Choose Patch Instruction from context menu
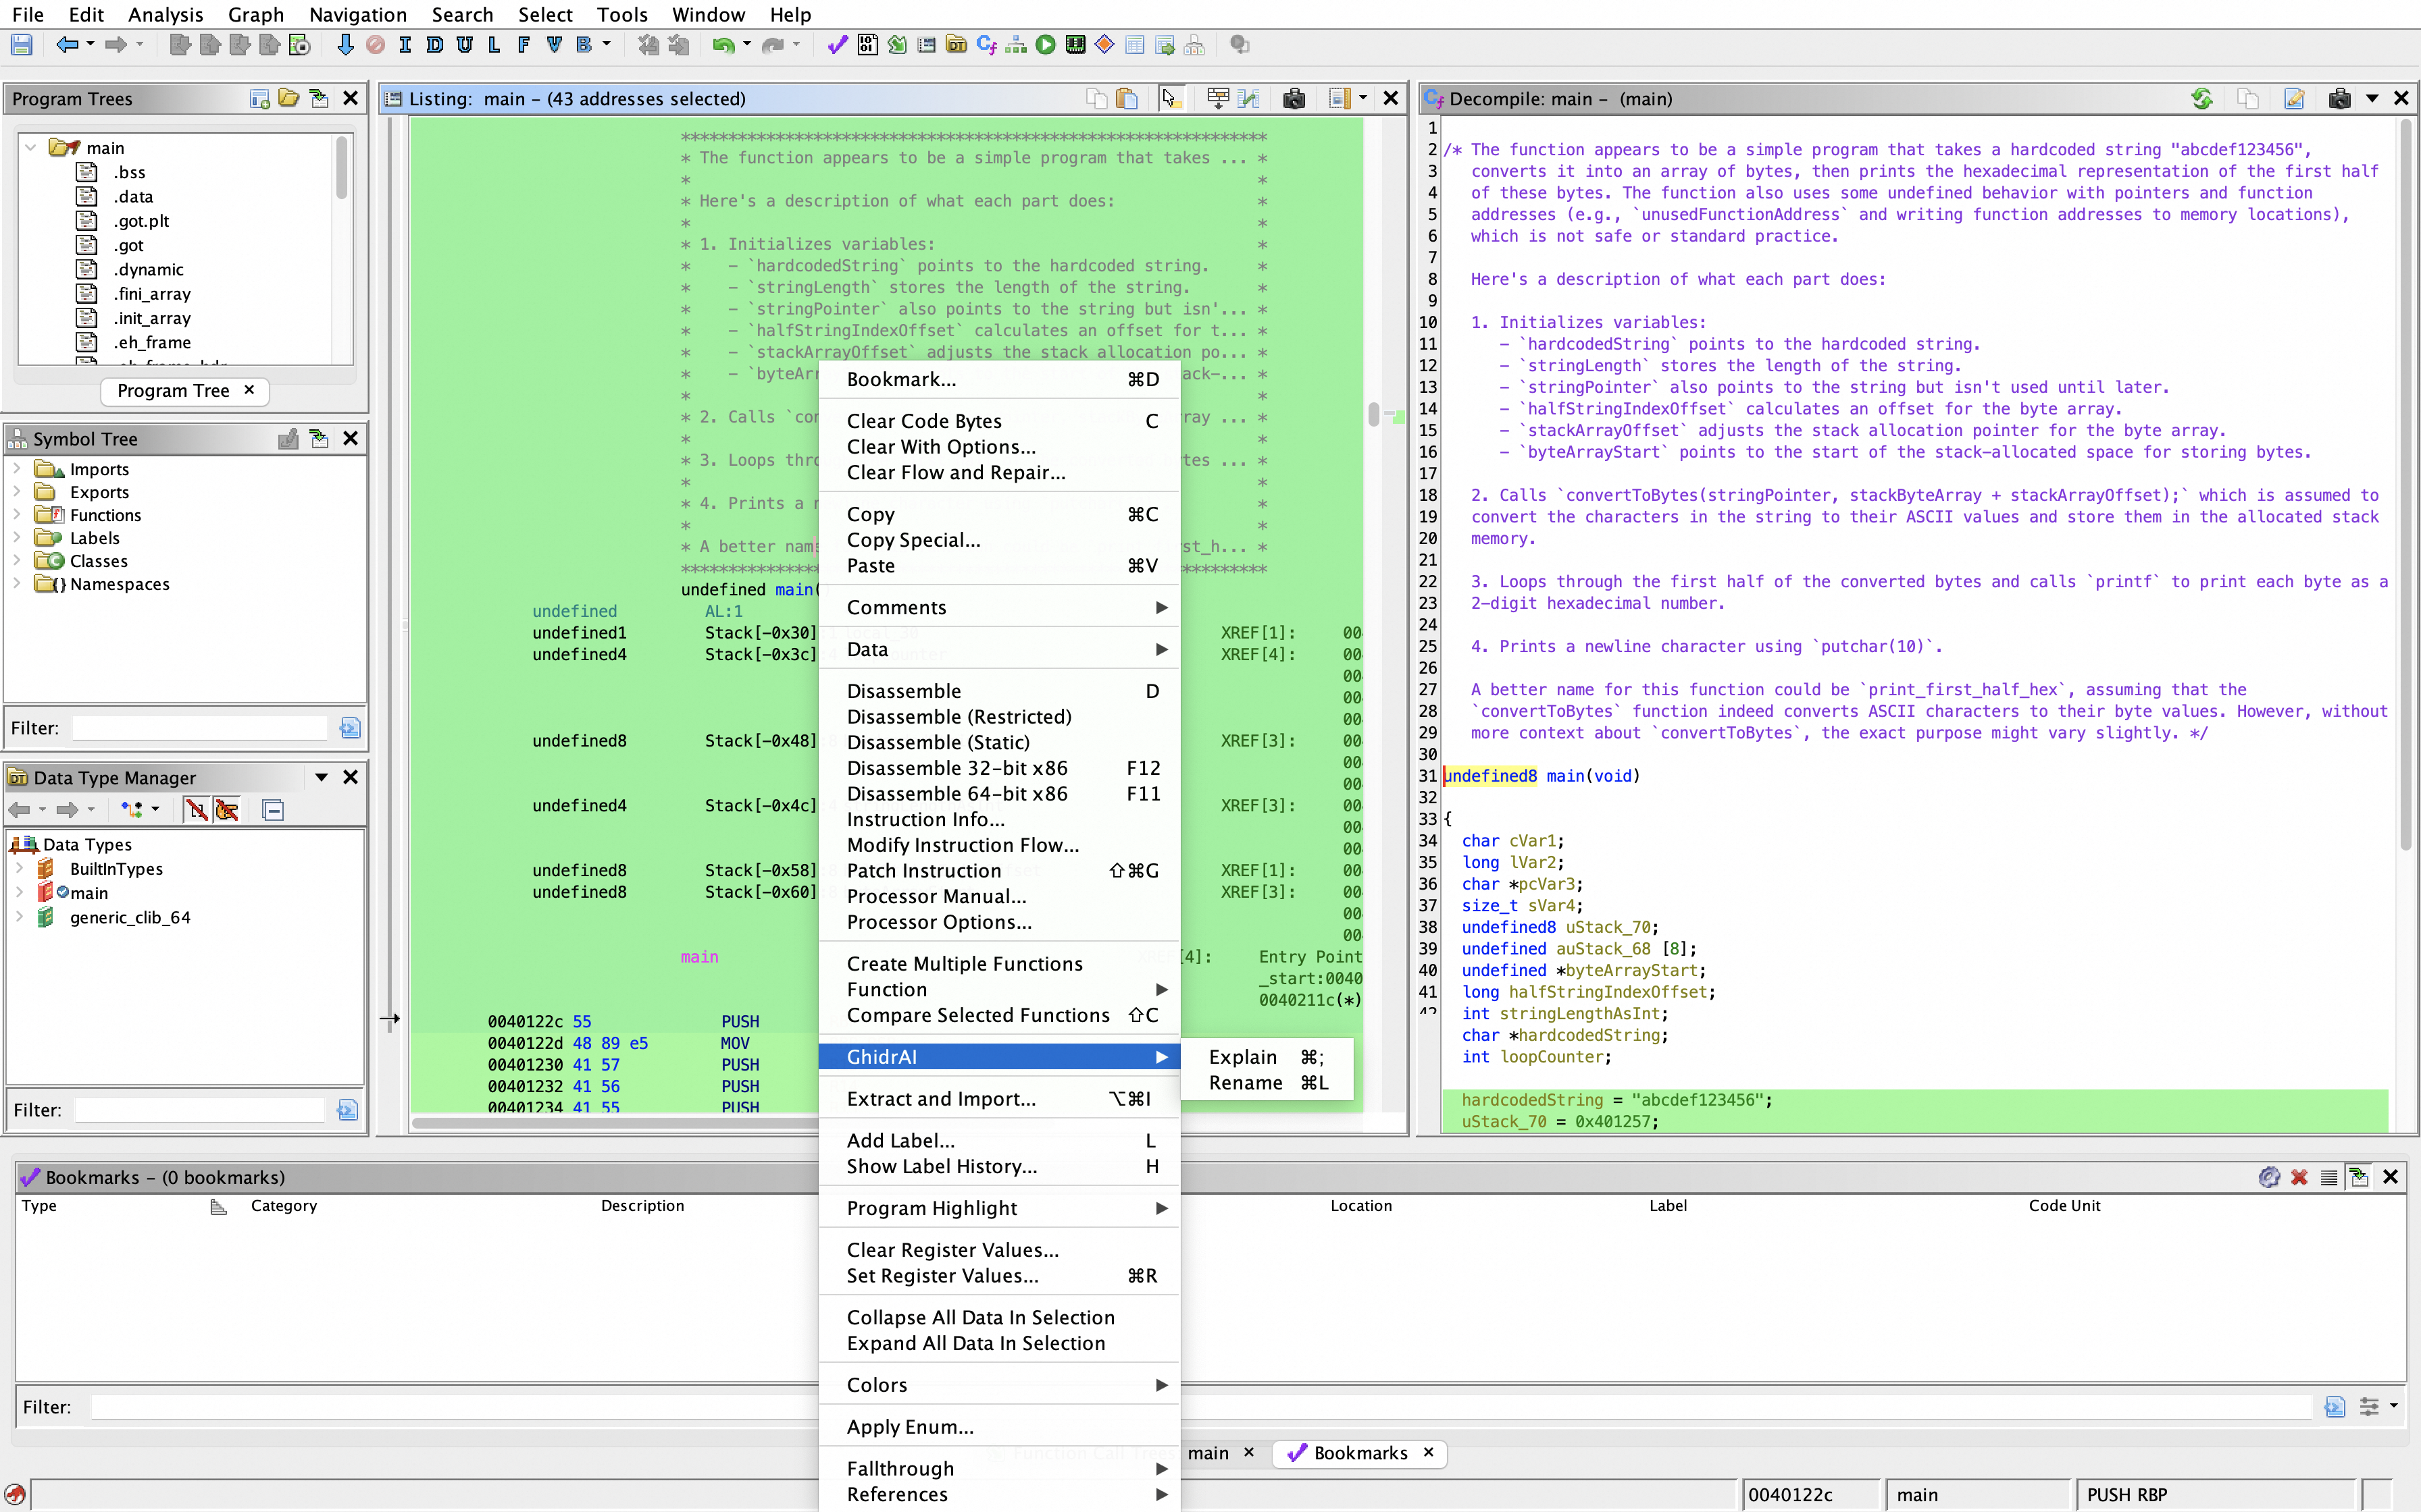 [922, 871]
